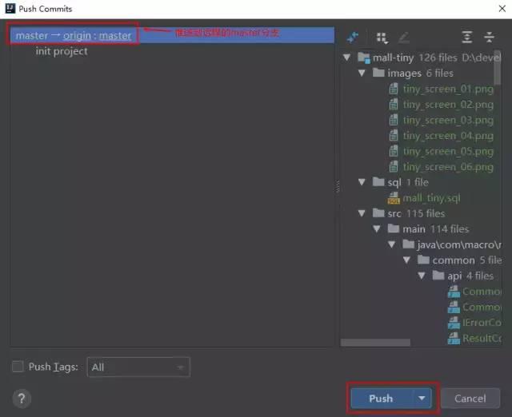Click the sql folder icon
This screenshot has width=512, height=417.
378,181
